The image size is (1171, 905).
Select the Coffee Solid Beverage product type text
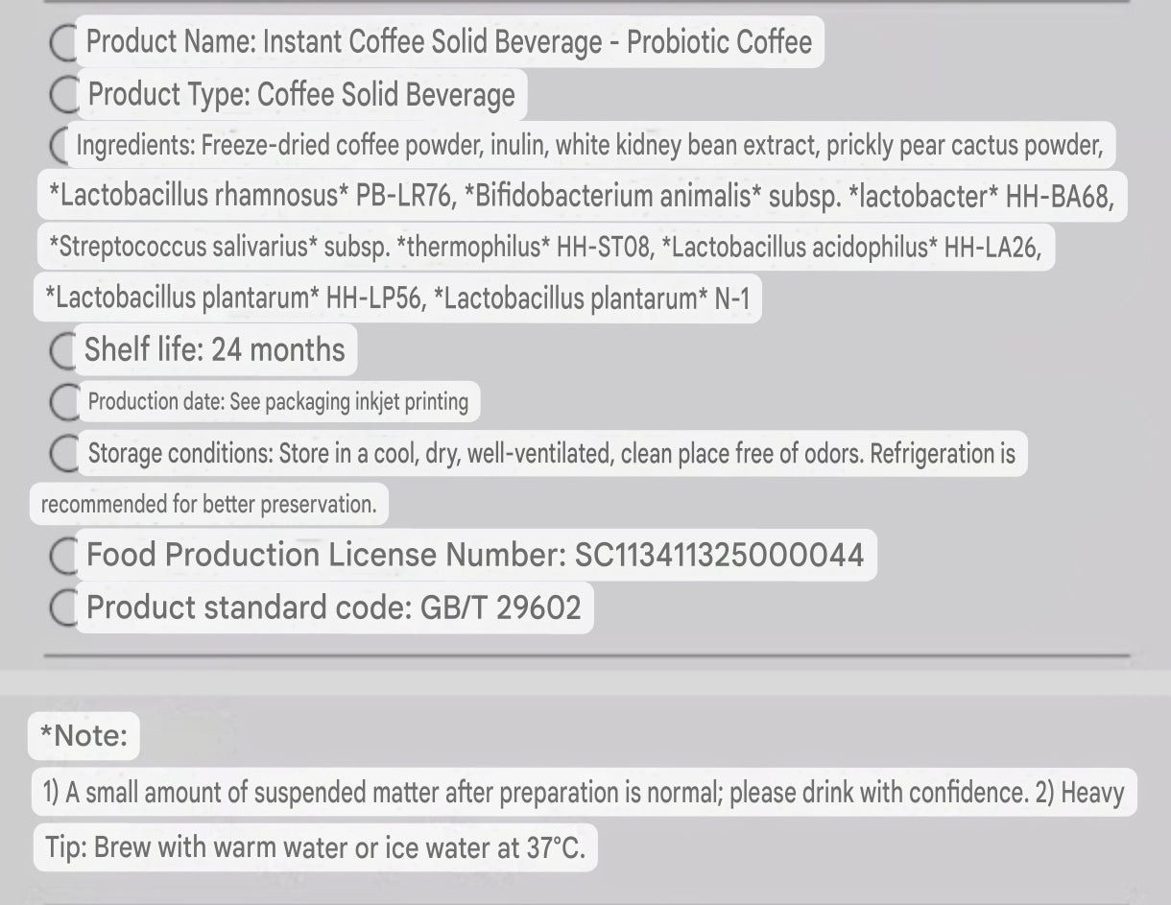point(301,95)
